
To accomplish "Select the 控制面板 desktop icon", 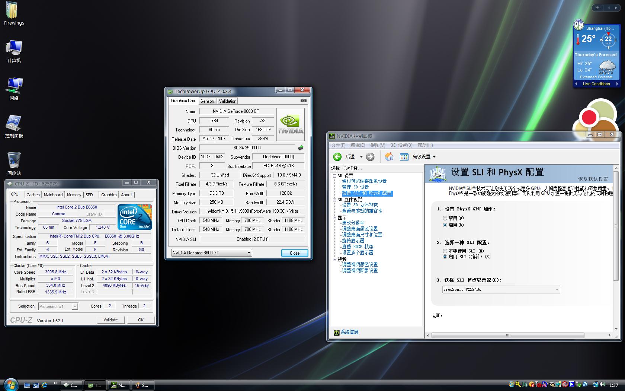I will click(13, 123).
